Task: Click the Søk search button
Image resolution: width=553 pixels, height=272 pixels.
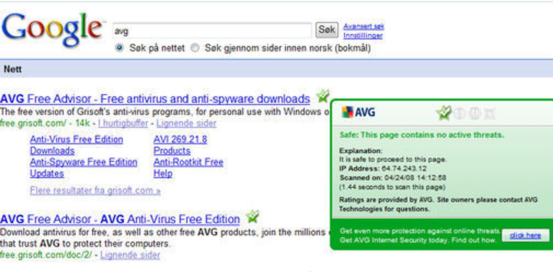Action: click(x=327, y=30)
